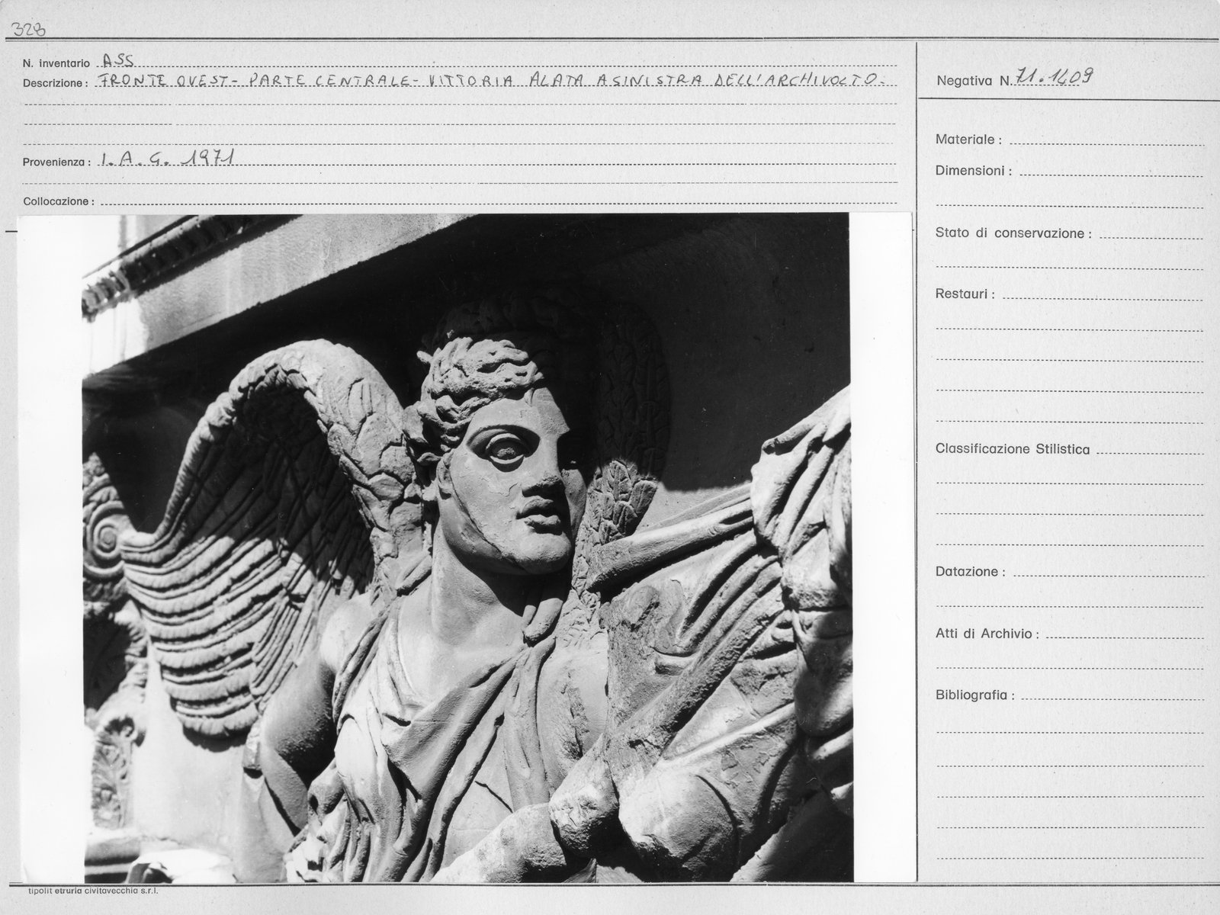The width and height of the screenshot is (1220, 915).
Task: Select the handwritten provenance 'I.A.G. 1971'
Action: coord(167,158)
